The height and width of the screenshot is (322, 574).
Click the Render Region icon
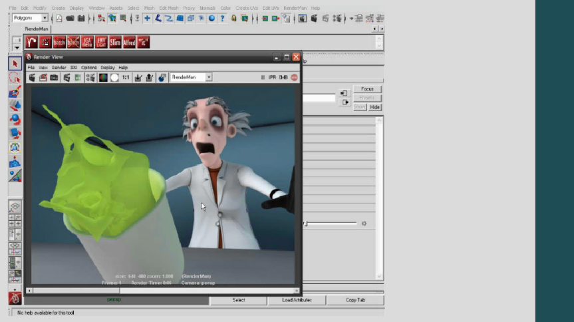(x=43, y=77)
